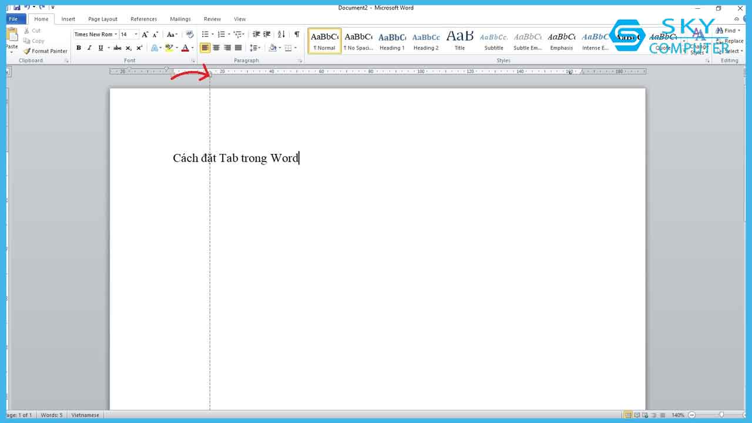Apply paragraph shading paint bucket

(272, 48)
